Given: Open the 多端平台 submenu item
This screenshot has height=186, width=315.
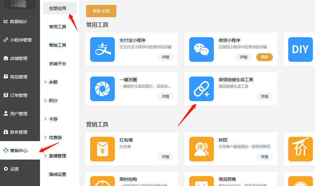Looking at the screenshot, I should (58, 64).
